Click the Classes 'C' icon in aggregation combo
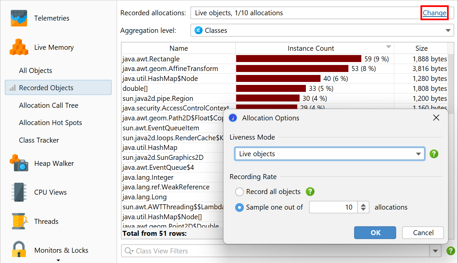458x263 pixels. tap(198, 31)
